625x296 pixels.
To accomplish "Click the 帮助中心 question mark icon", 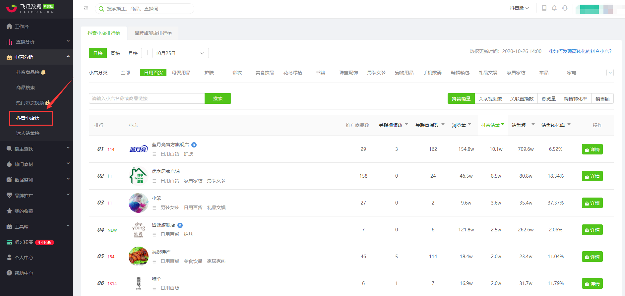I will click(9, 273).
